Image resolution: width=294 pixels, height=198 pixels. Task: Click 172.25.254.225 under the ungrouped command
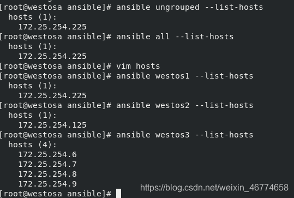52,27
